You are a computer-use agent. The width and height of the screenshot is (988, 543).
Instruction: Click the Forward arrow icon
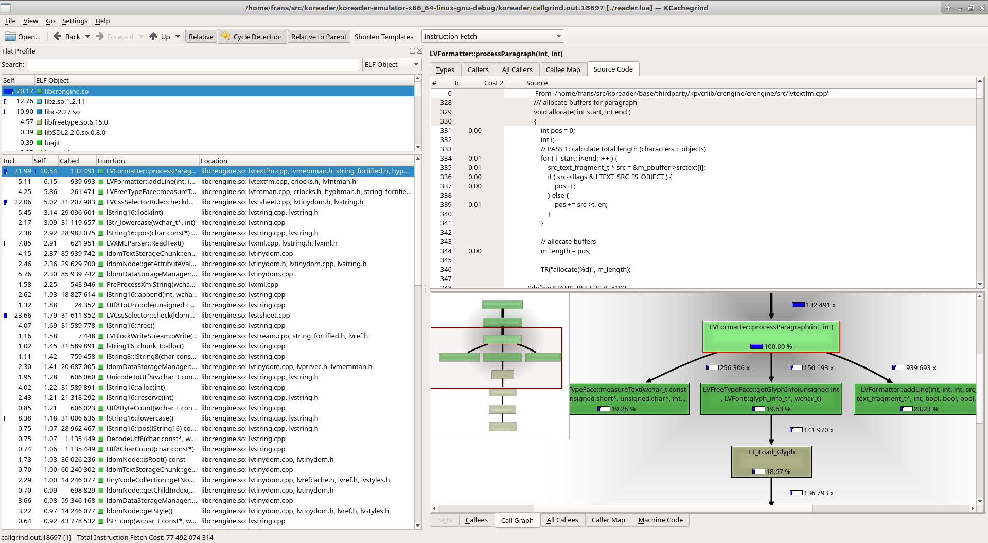(100, 37)
